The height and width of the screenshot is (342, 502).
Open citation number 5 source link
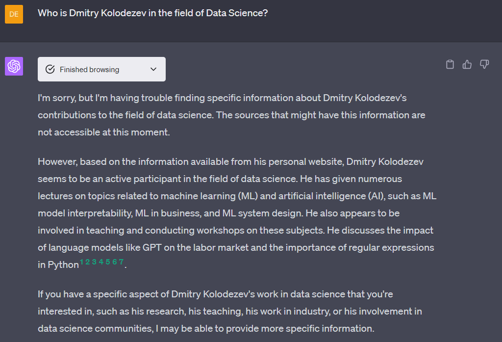tap(107, 262)
